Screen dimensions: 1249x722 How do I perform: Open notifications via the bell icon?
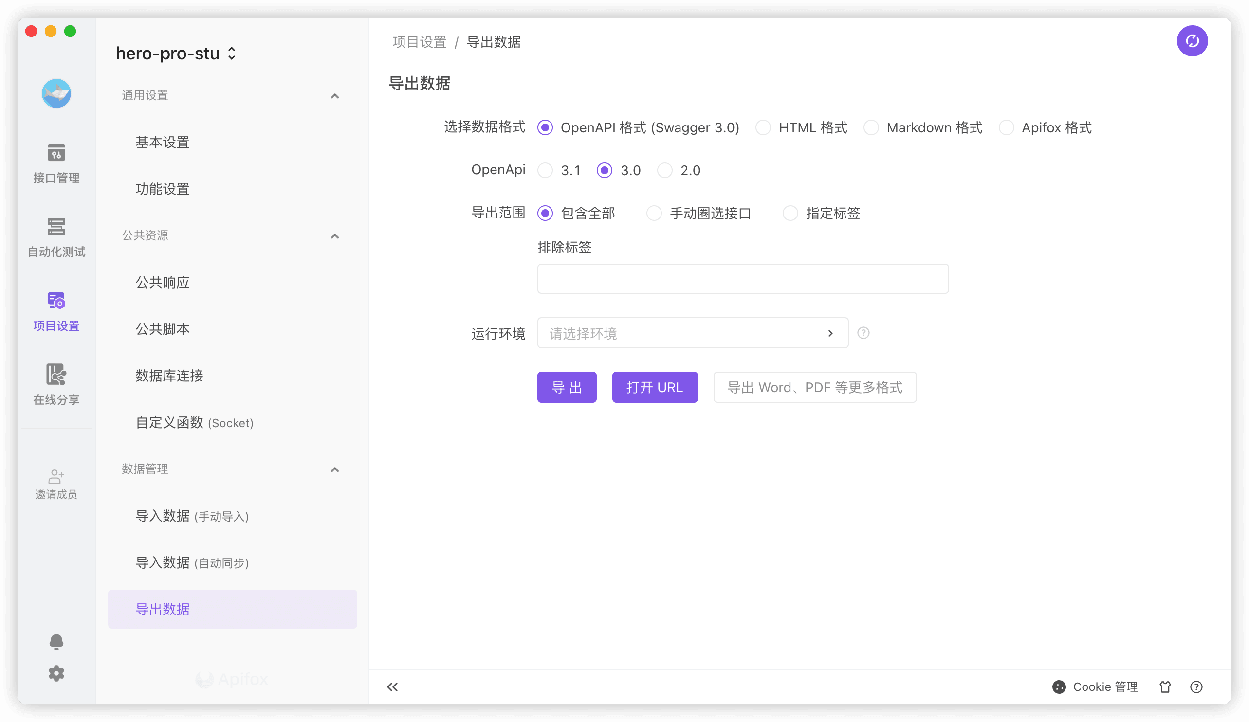(x=56, y=642)
